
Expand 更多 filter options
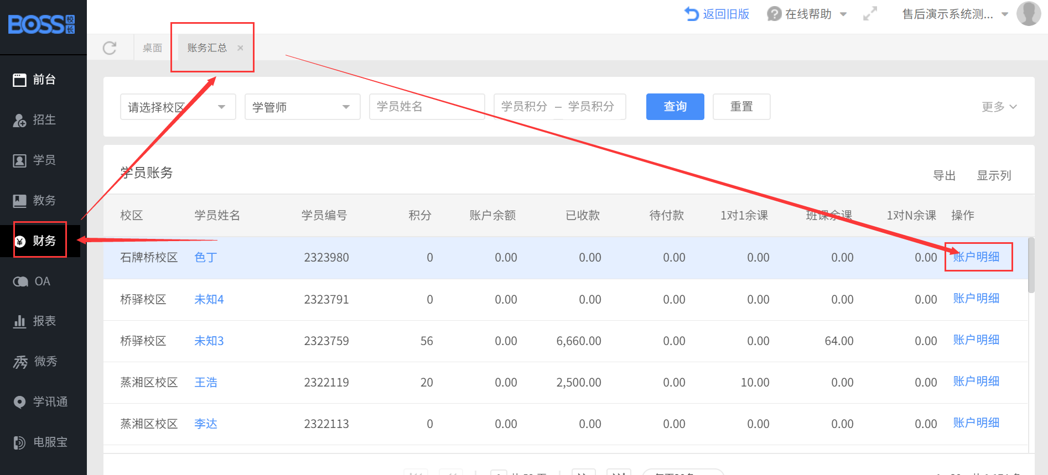click(x=999, y=107)
